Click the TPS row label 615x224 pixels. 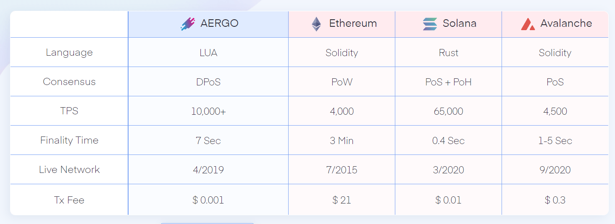click(x=69, y=111)
